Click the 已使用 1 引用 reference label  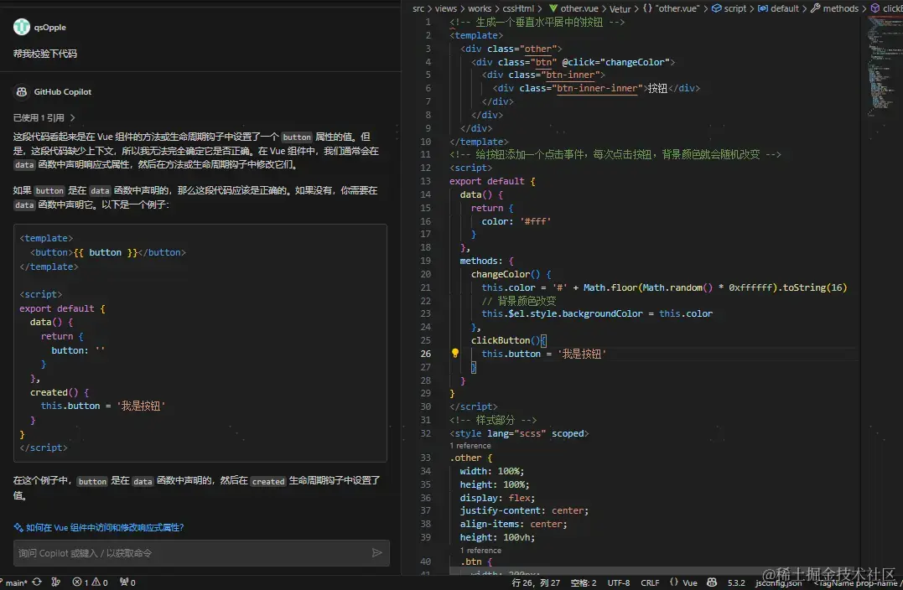coord(39,117)
